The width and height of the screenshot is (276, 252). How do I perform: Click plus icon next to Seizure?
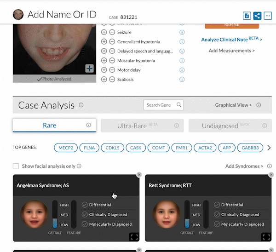(104, 32)
